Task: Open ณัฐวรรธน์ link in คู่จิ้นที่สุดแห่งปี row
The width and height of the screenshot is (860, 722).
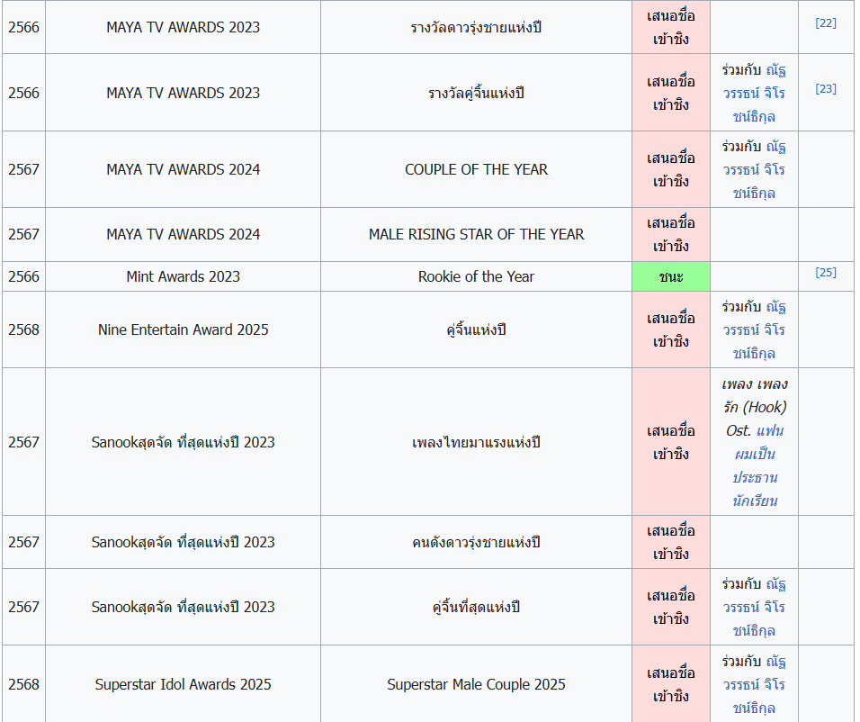Action: 754,608
